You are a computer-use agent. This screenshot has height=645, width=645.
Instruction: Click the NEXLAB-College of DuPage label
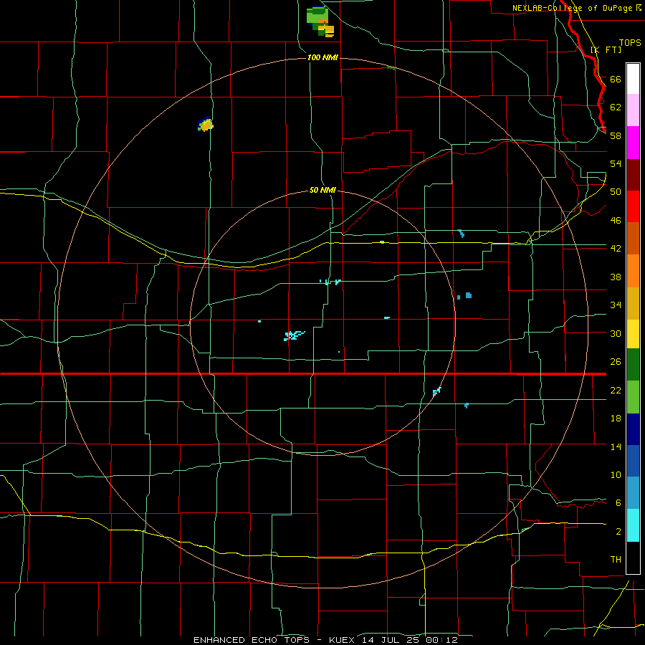coord(573,8)
